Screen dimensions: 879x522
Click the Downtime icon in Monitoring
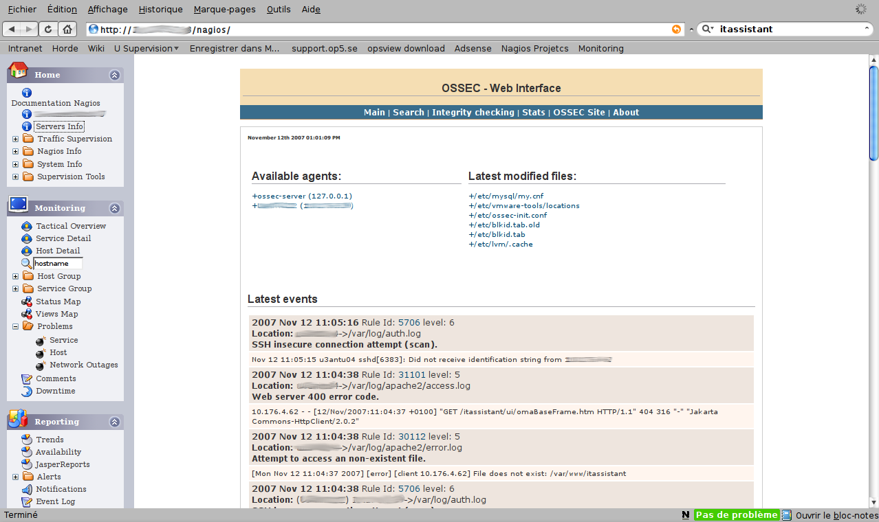click(x=27, y=391)
